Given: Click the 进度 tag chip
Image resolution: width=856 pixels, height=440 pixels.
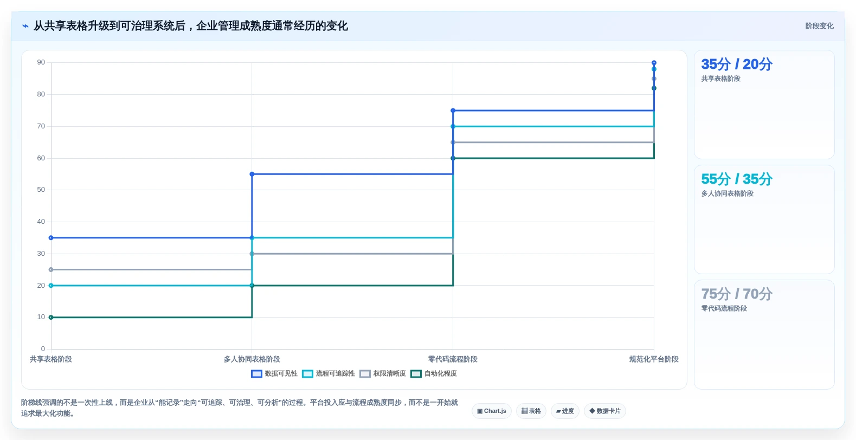Looking at the screenshot, I should tap(565, 411).
